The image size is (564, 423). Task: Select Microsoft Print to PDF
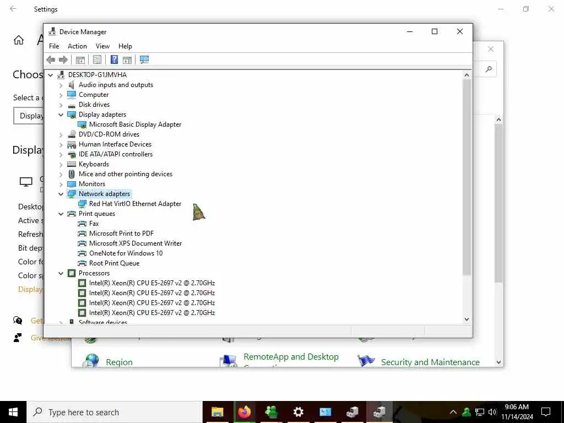point(121,234)
